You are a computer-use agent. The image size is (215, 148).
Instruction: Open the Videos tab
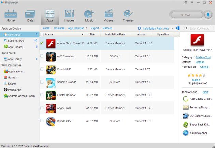click(x=109, y=16)
